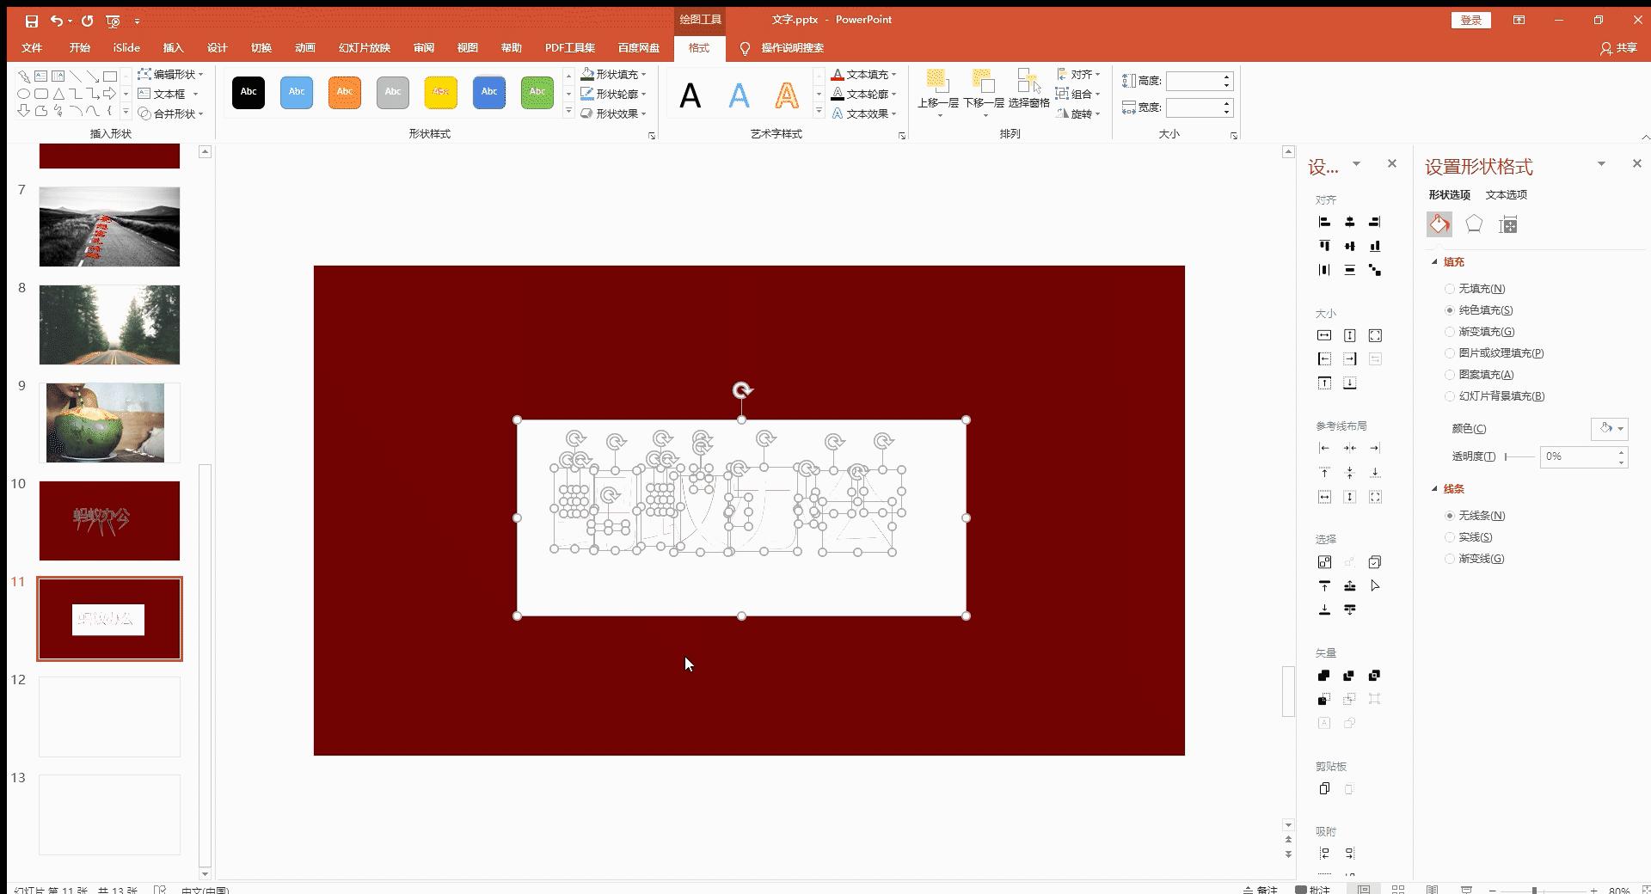The height and width of the screenshot is (894, 1651).
Task: Click the orange outlined WordArt style A
Action: [x=786, y=95]
